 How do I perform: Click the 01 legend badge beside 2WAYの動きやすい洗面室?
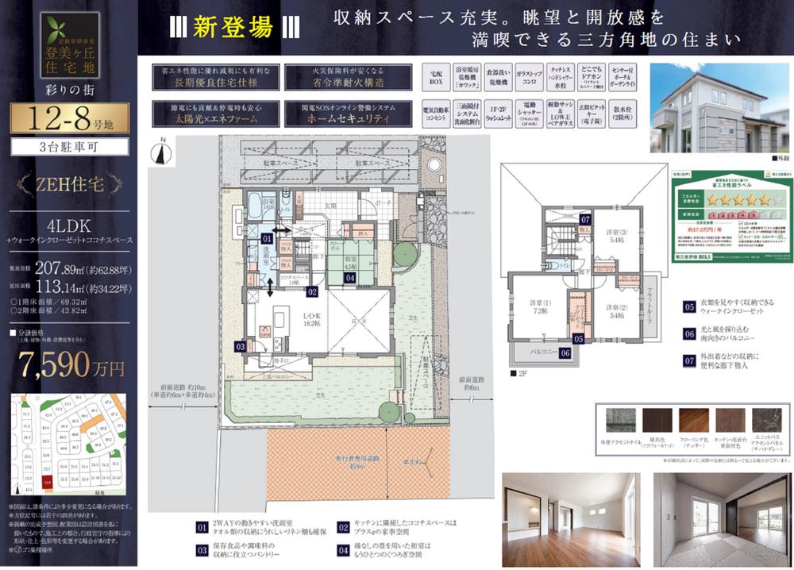(202, 527)
